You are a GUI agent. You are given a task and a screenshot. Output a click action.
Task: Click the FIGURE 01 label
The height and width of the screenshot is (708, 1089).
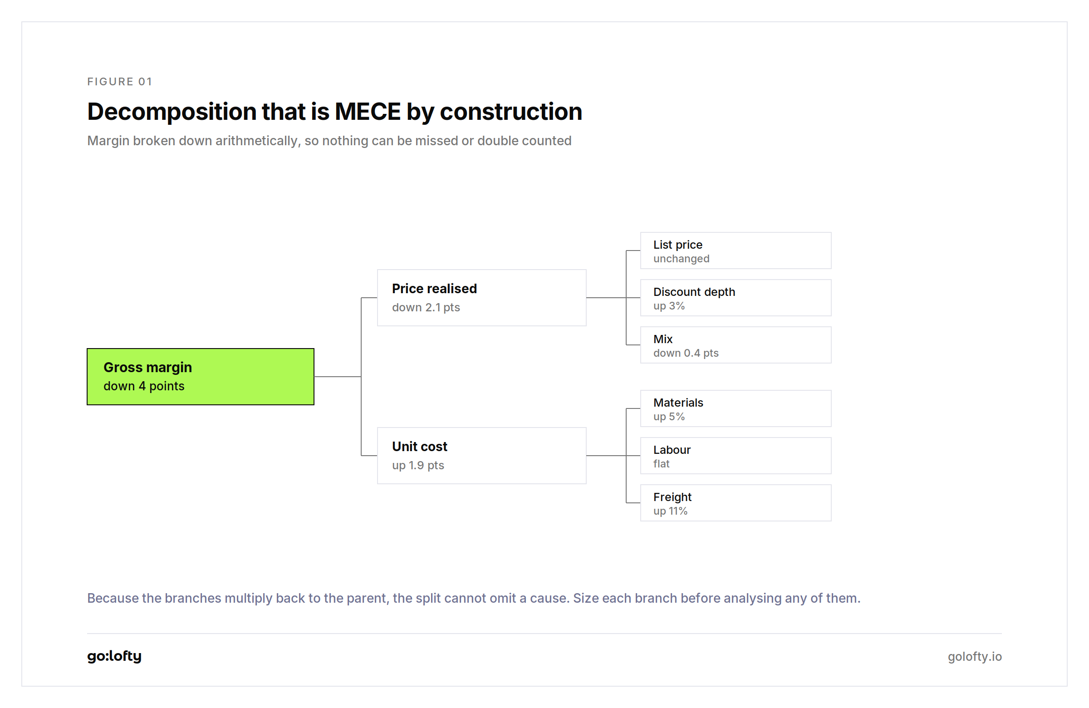(120, 81)
